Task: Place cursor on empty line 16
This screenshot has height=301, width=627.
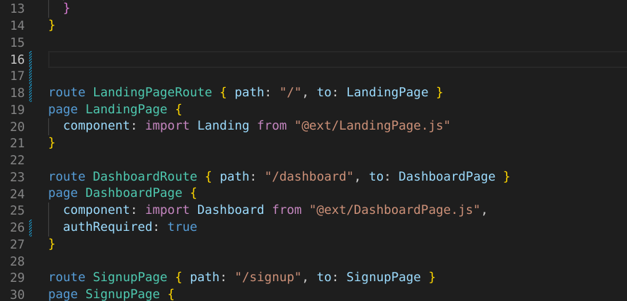Action: pyautogui.click(x=283, y=59)
